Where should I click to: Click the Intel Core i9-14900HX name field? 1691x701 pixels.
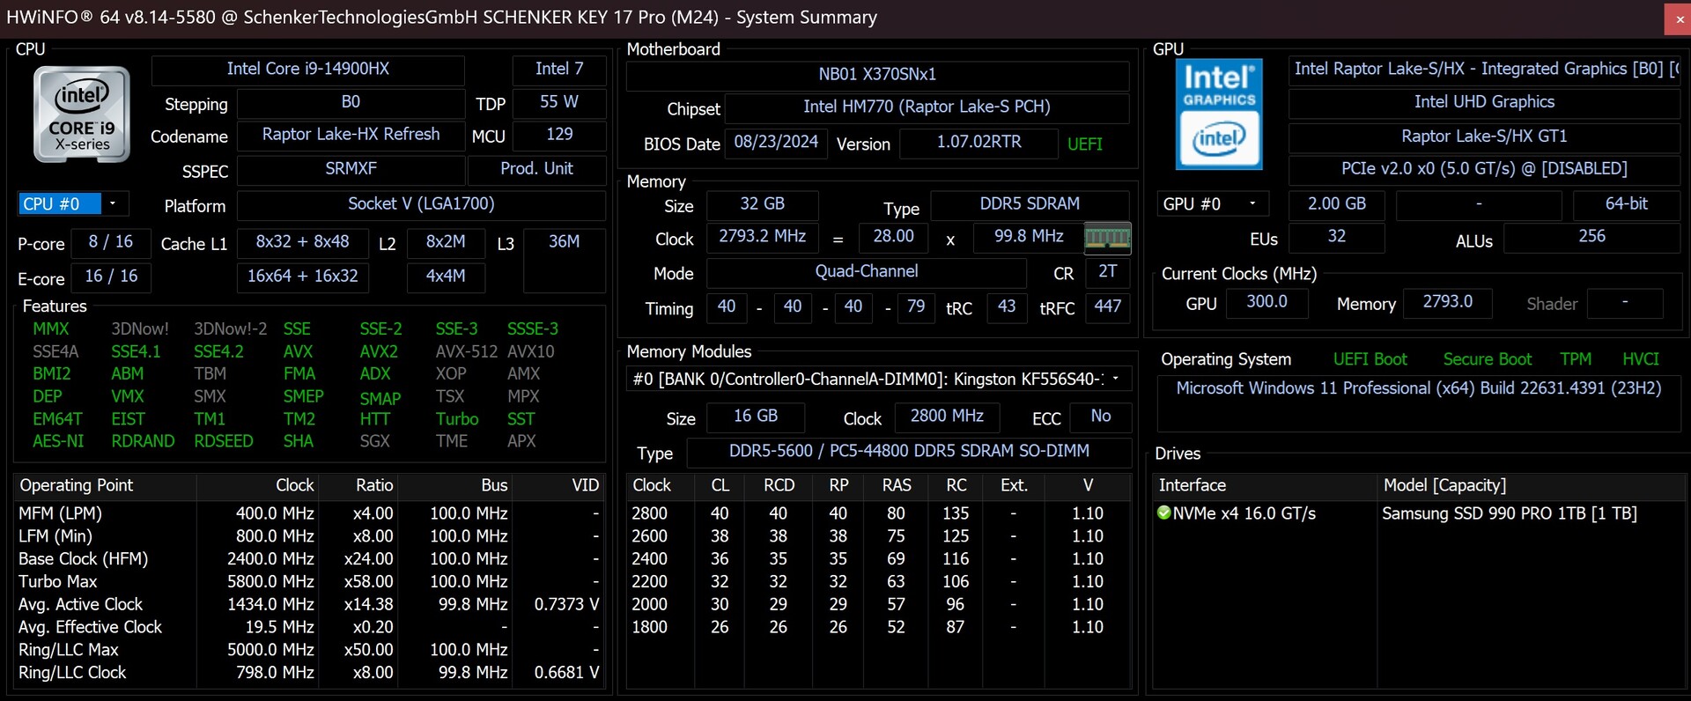(x=307, y=69)
